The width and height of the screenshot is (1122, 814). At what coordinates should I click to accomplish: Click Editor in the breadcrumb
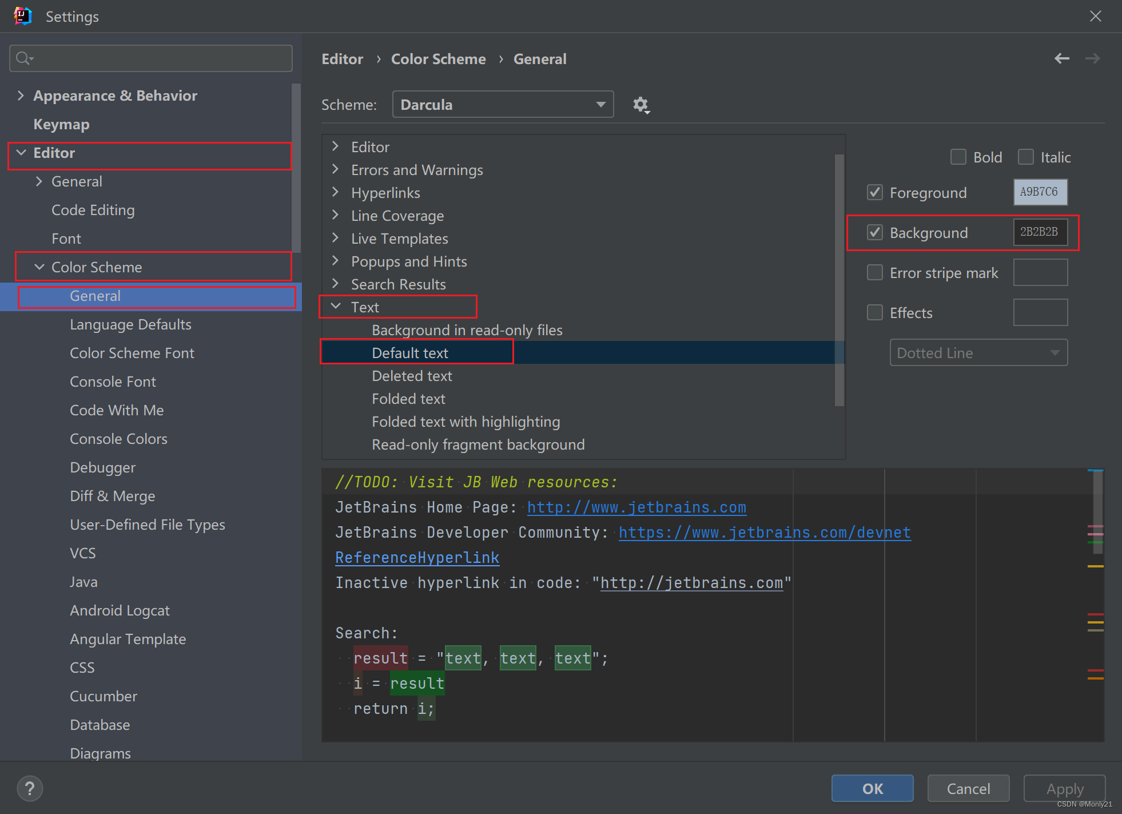point(342,59)
